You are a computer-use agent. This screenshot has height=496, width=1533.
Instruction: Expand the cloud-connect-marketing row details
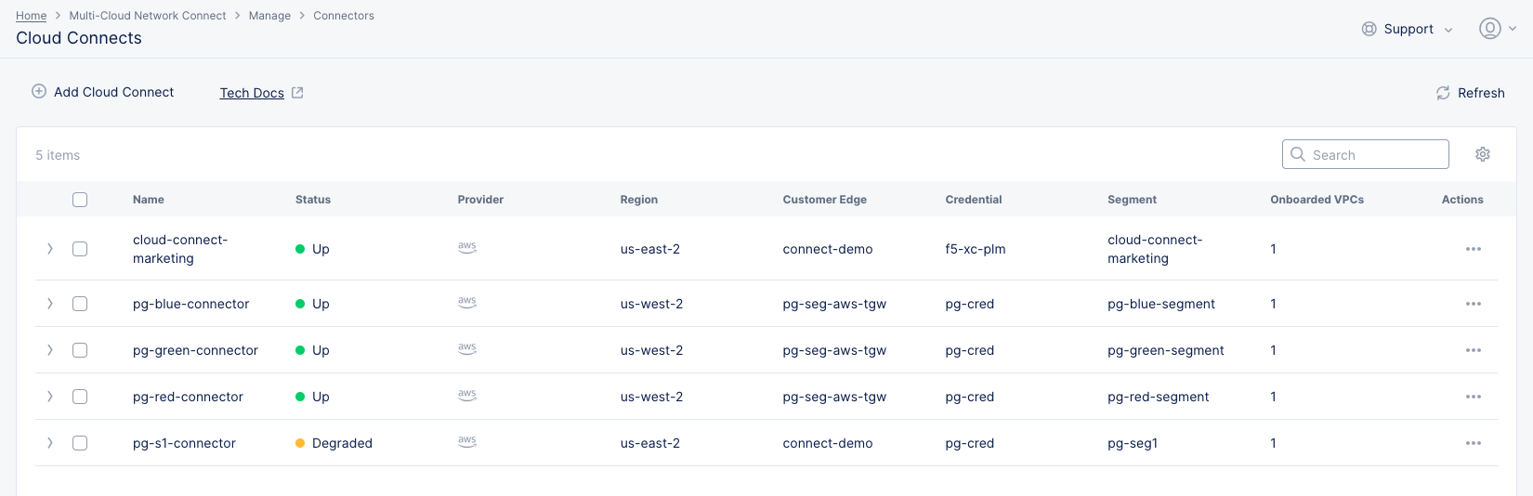coord(50,249)
